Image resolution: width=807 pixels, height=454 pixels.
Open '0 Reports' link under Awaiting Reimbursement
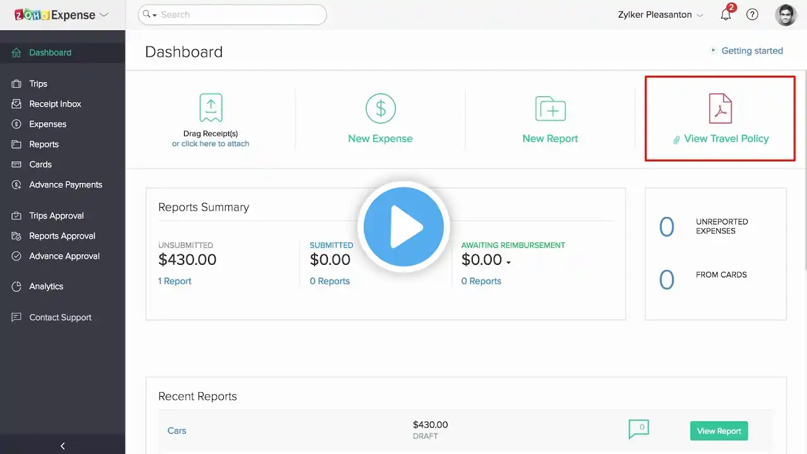tap(481, 281)
